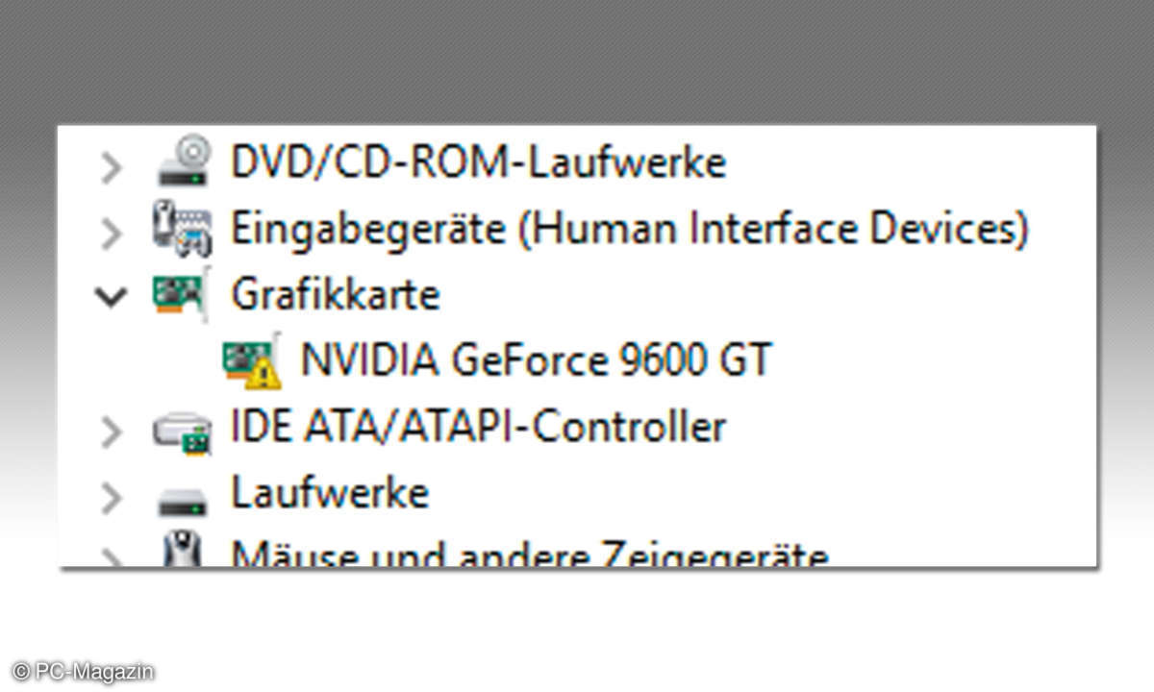The image size is (1154, 692).
Task: Select the IDE ATA/ATAPI-Controller label
Action: (x=478, y=427)
